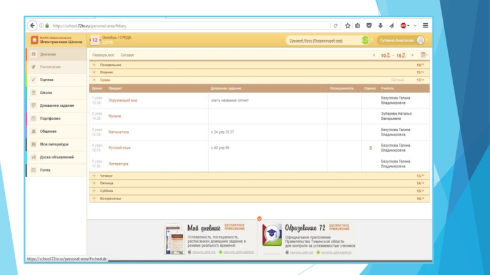This screenshot has width=490, height=275.
Task: Expand the Понедельник day row
Action: 111,64
